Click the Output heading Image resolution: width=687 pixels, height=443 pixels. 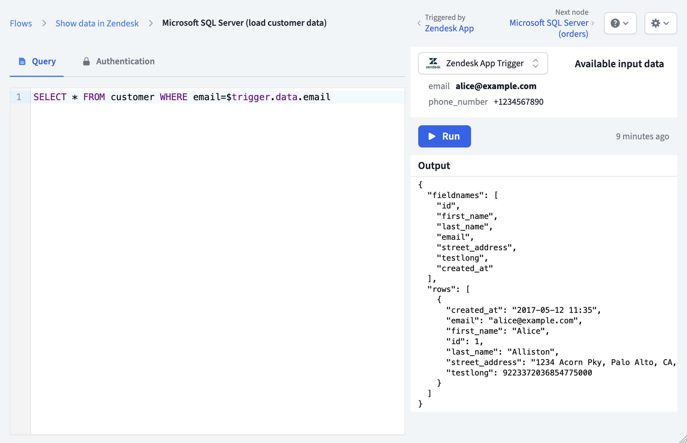[x=434, y=166]
